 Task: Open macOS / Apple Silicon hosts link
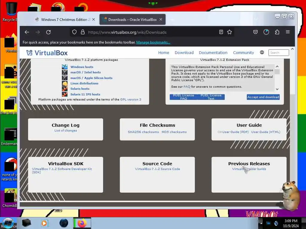[91, 78]
